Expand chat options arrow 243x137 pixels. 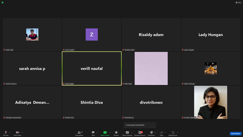(97, 132)
